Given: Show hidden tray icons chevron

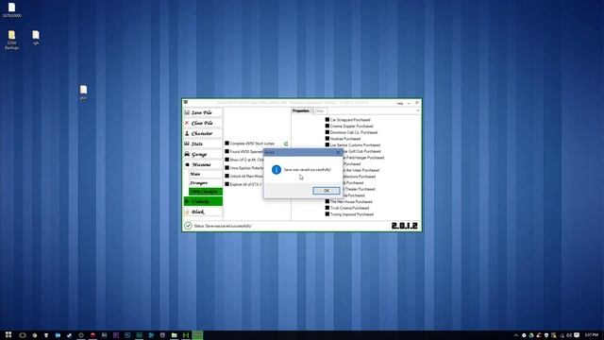Looking at the screenshot, I should (516, 335).
